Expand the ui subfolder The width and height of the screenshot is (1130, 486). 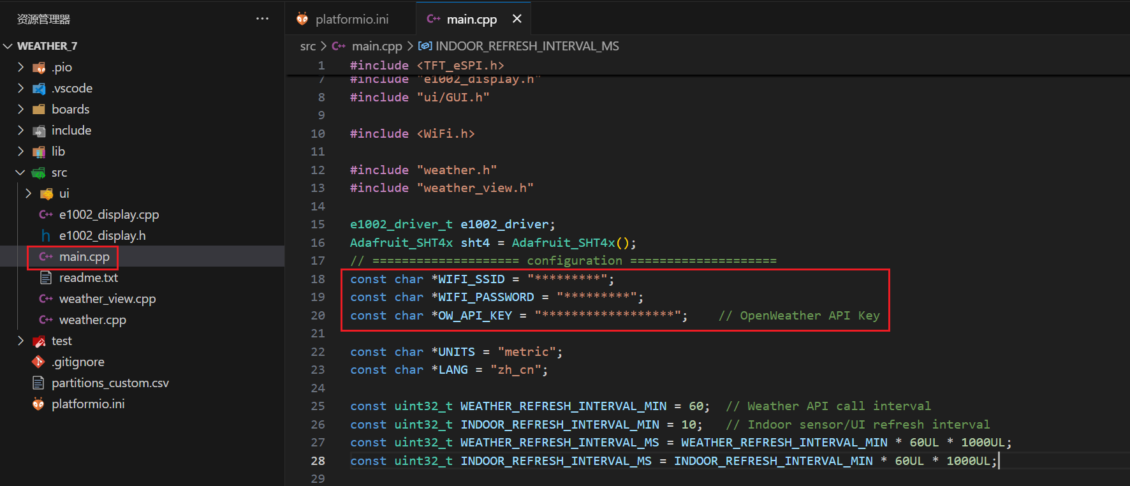28,193
